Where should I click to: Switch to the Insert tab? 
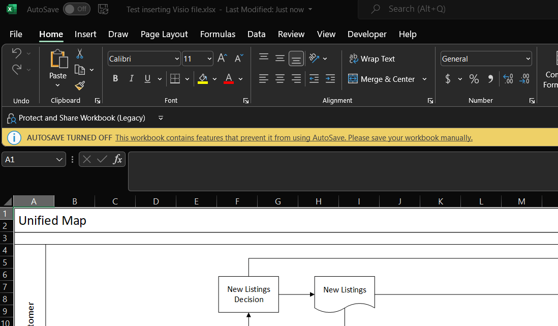click(85, 34)
